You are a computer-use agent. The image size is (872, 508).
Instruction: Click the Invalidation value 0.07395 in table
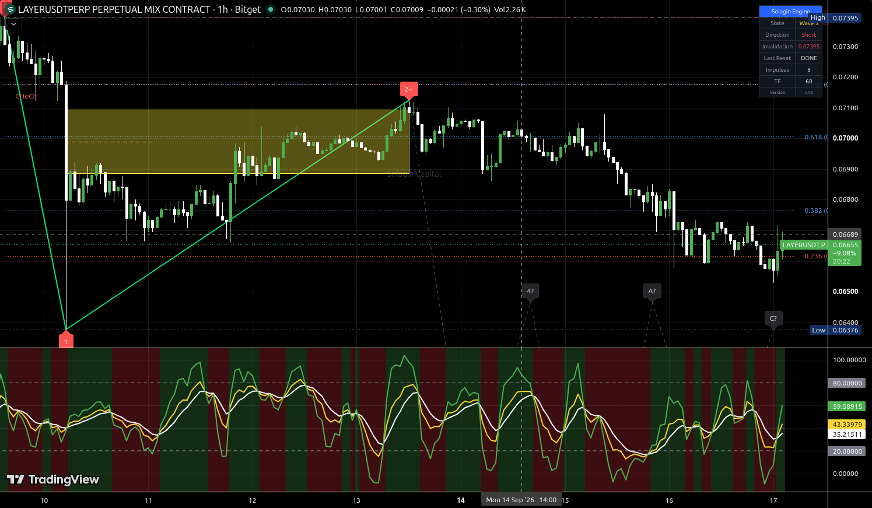pos(809,47)
